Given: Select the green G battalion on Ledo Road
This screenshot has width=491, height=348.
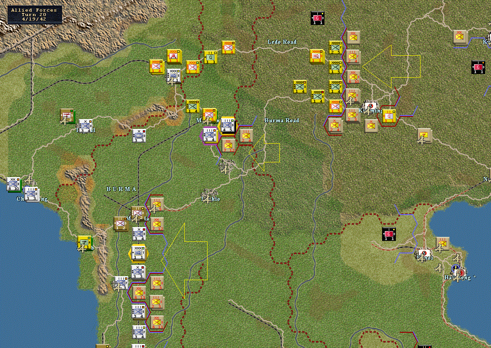Looking at the screenshot, I should [x=210, y=57].
